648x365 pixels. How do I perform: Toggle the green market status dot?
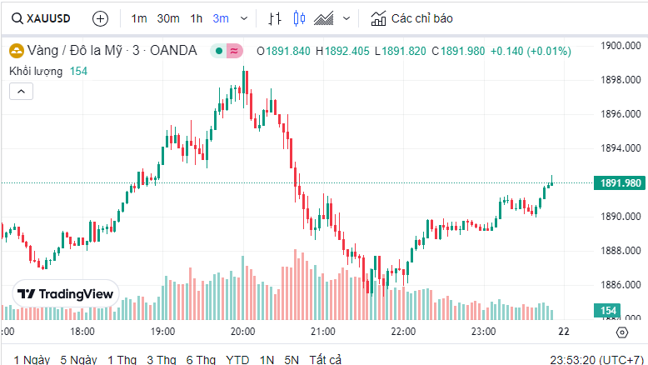219,51
